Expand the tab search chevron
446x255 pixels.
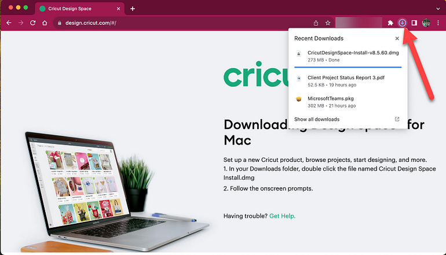coord(438,9)
